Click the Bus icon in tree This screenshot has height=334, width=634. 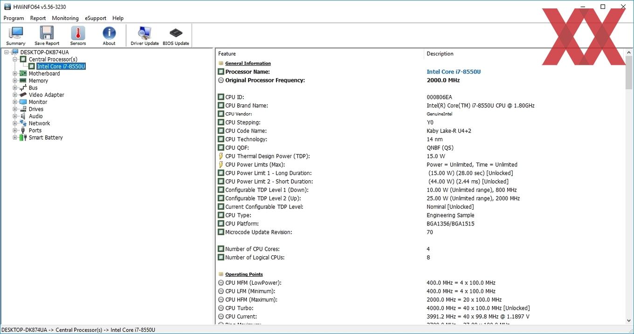(23, 88)
